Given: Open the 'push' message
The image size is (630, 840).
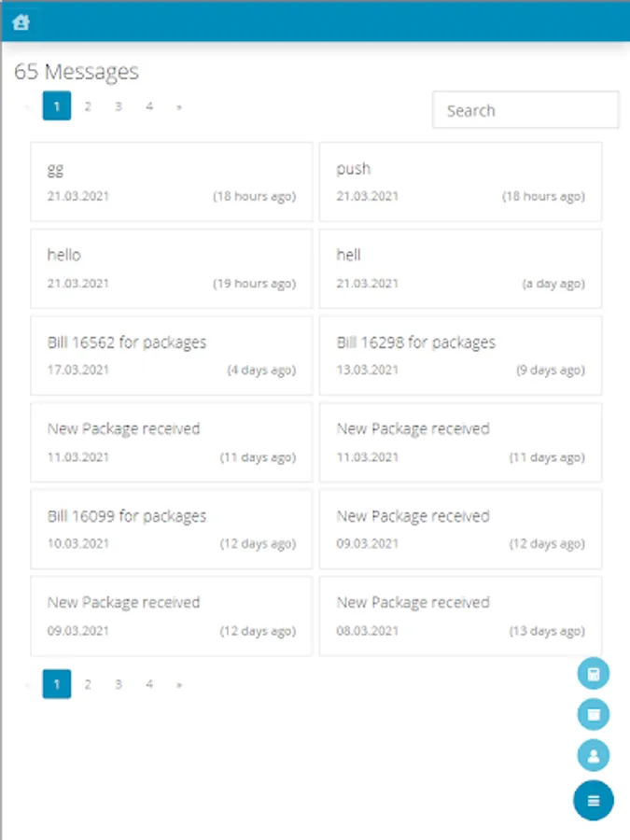Looking at the screenshot, I should pyautogui.click(x=460, y=181).
